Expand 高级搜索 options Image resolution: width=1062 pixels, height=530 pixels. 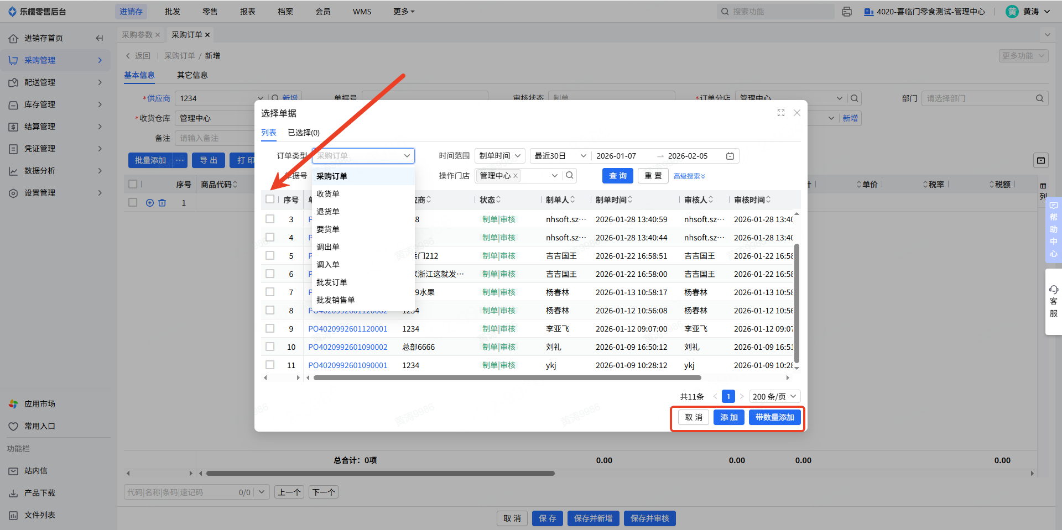pyautogui.click(x=689, y=176)
